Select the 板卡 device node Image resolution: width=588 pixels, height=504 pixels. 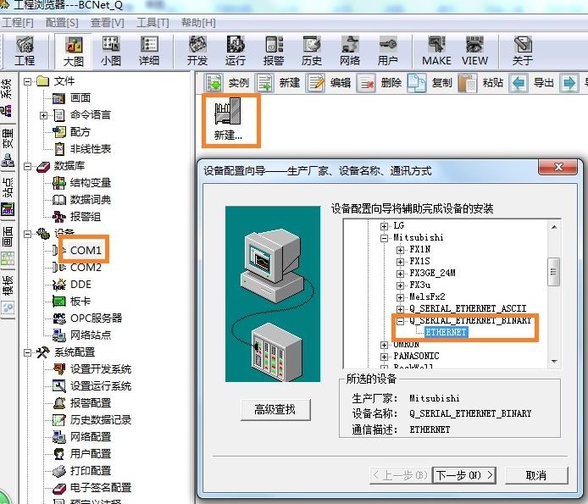coord(80,301)
